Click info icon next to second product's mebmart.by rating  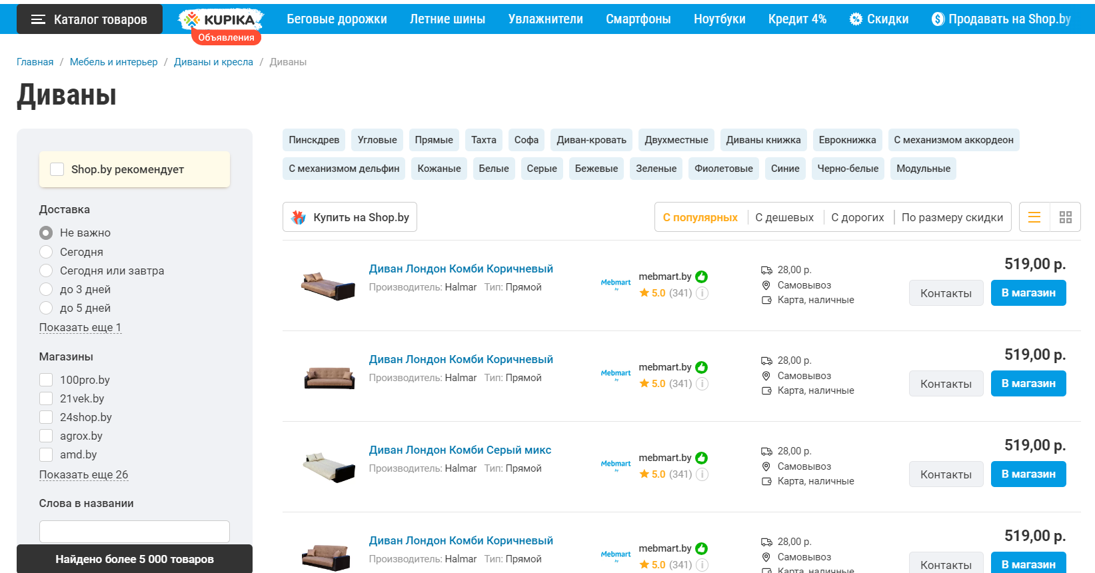click(702, 384)
